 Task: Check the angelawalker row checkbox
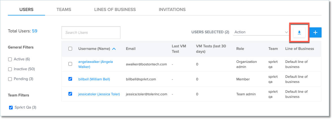pos(70,64)
